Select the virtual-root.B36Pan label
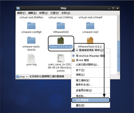Image resolution: width=134 pixels, height=113 pixels. (x=31, y=17)
